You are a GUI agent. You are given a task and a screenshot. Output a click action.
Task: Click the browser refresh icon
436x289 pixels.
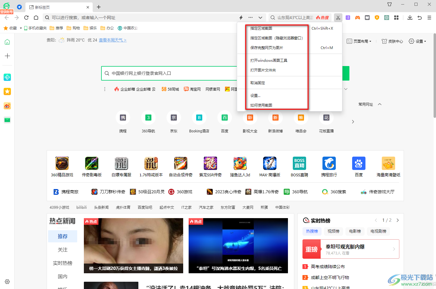26,18
